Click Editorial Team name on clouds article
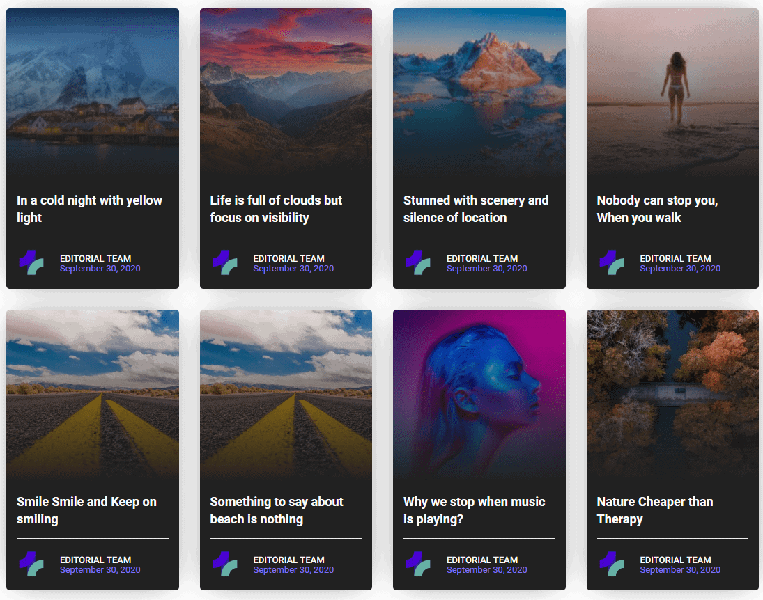 (x=288, y=258)
